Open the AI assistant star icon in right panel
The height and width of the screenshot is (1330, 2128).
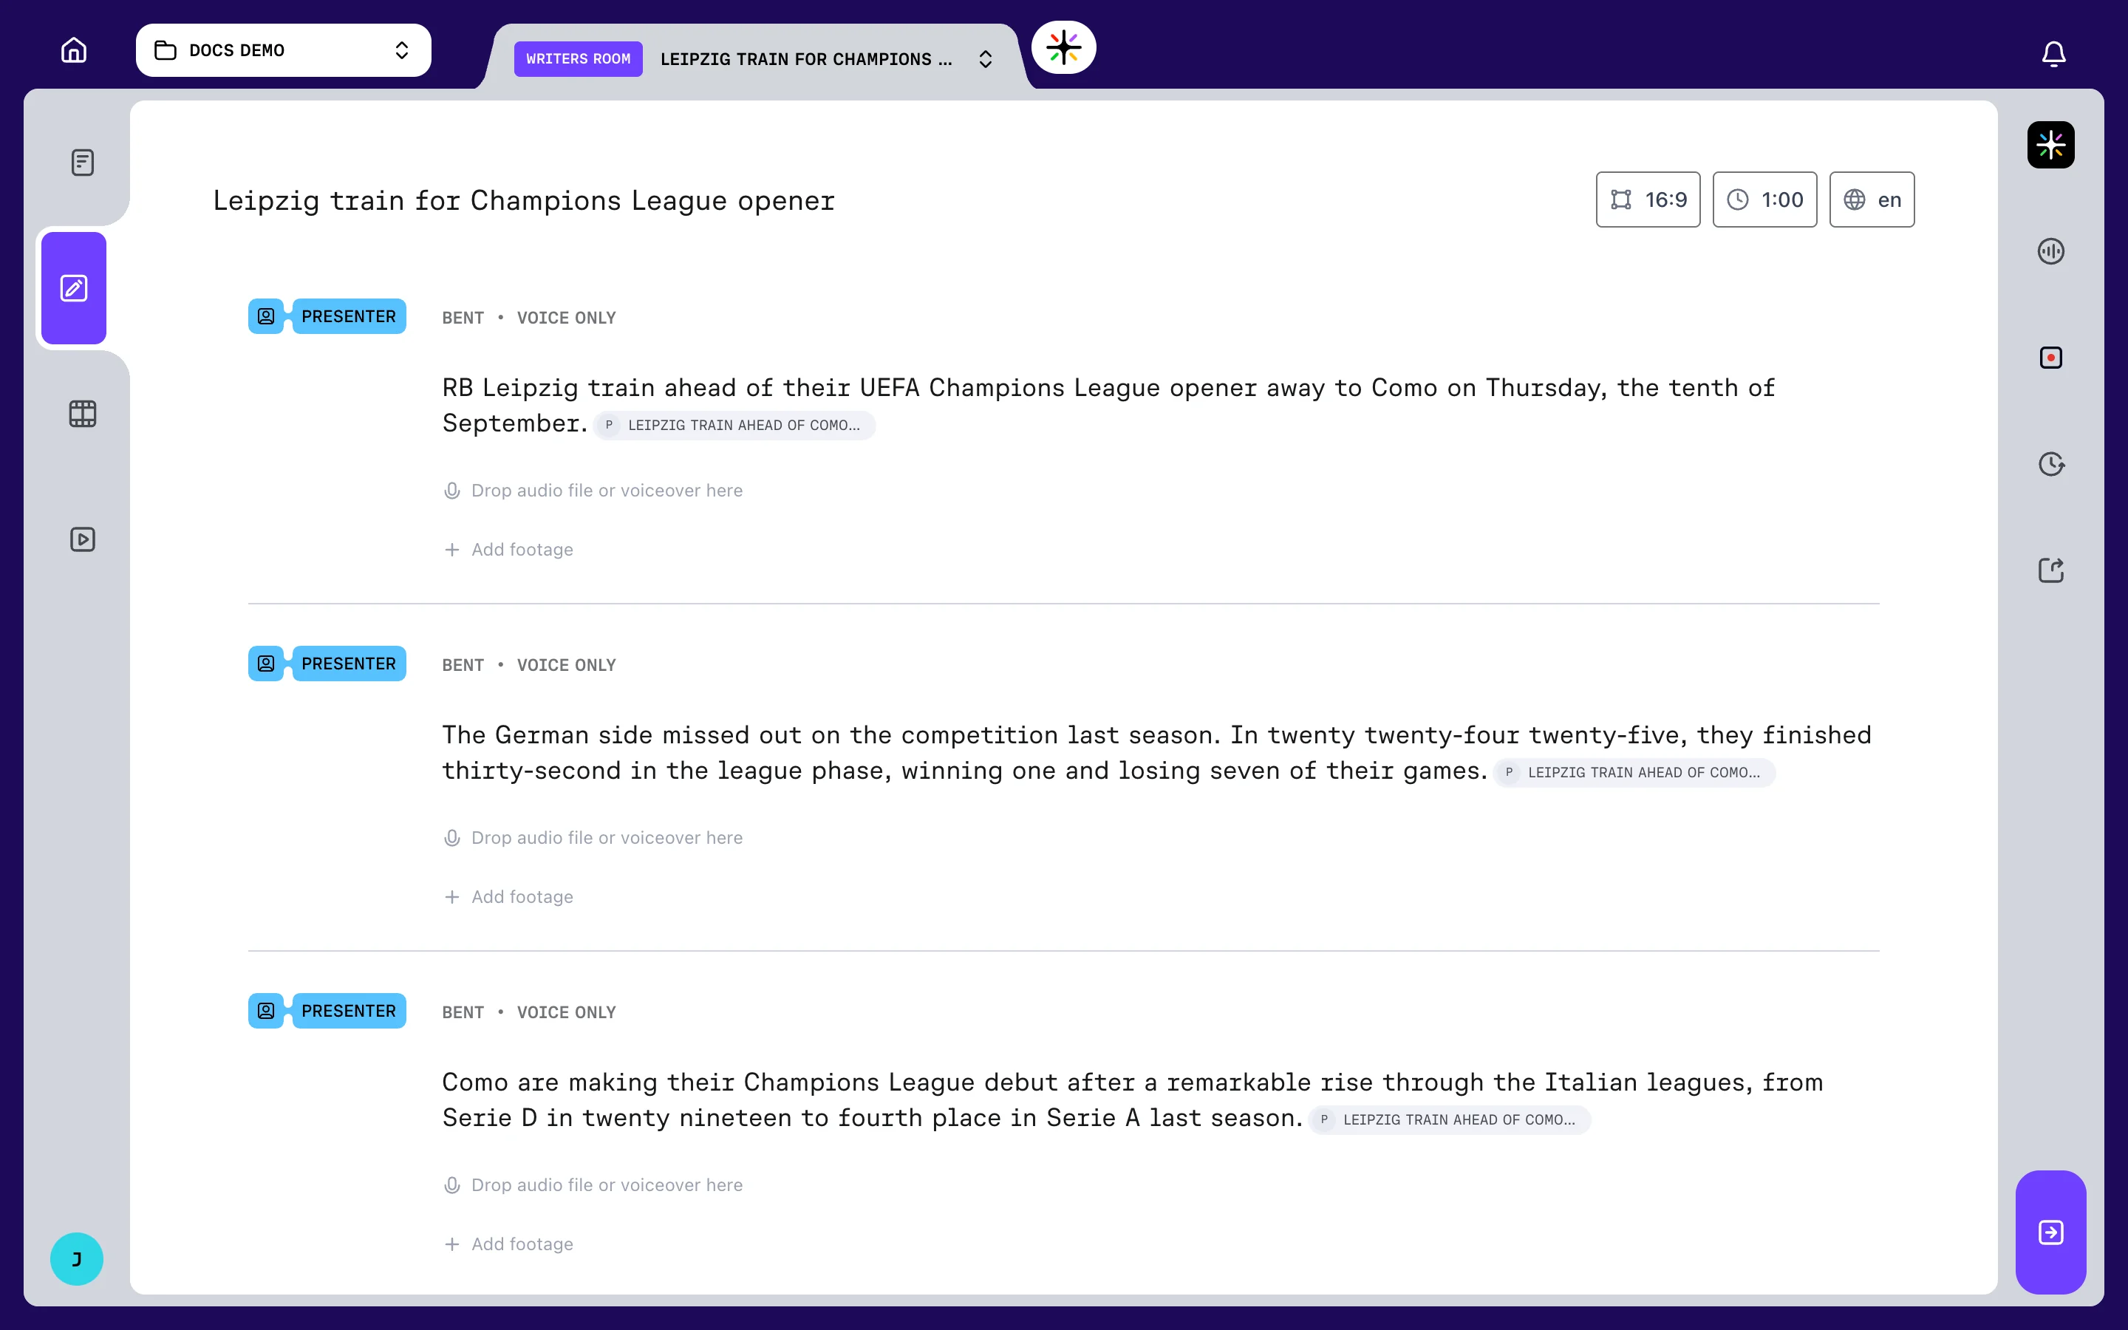(2050, 144)
